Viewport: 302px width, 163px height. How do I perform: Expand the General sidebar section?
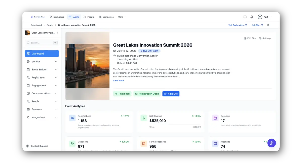point(42,62)
